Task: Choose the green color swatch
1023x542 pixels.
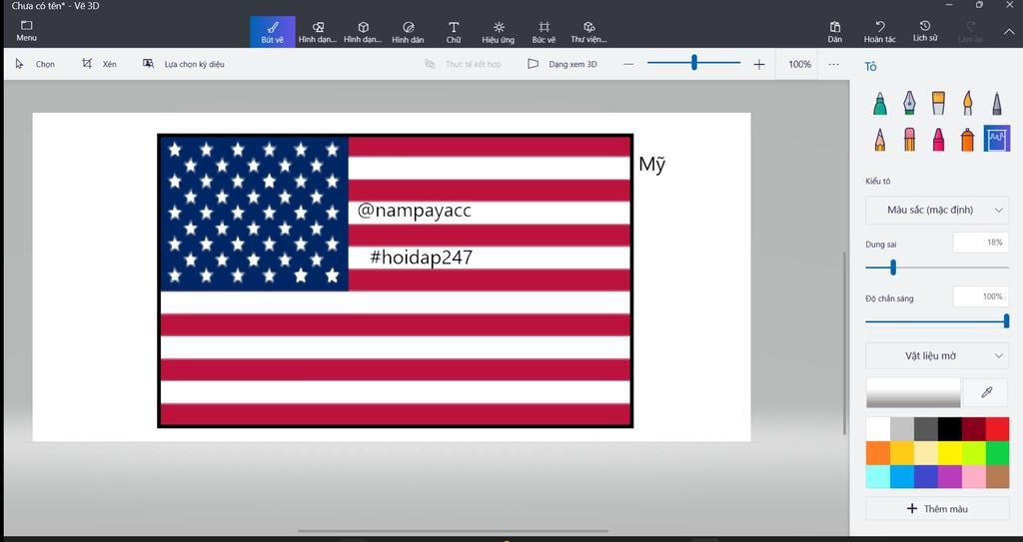Action: 997,453
